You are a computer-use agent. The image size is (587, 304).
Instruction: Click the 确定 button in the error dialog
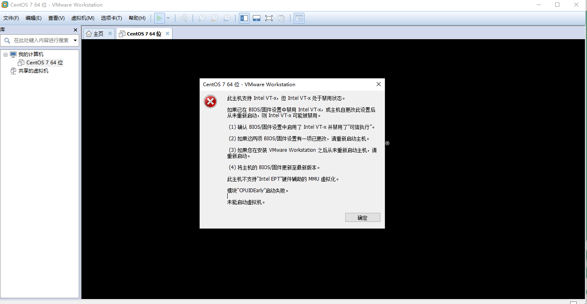pos(363,217)
